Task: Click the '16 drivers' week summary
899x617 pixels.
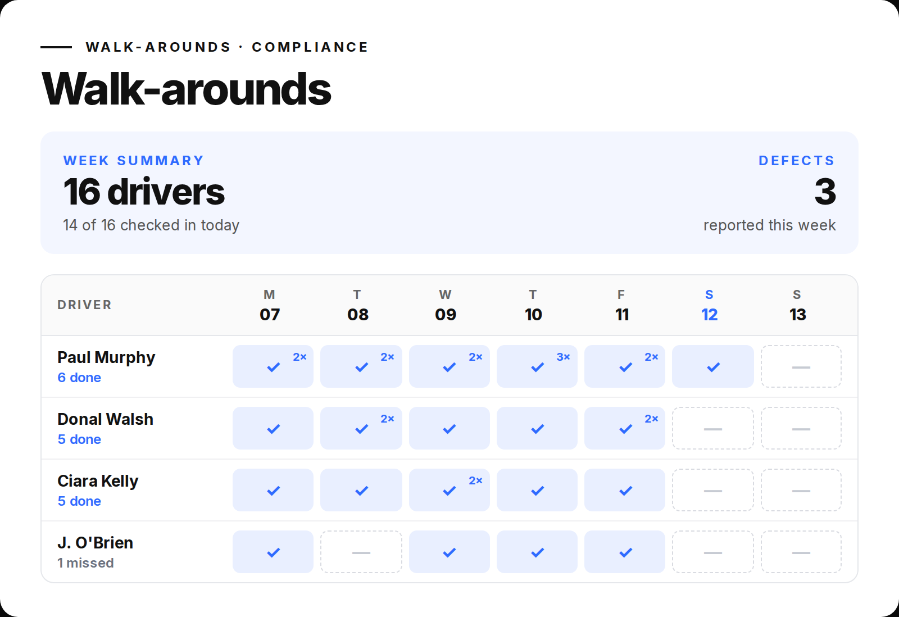Action: (x=144, y=192)
